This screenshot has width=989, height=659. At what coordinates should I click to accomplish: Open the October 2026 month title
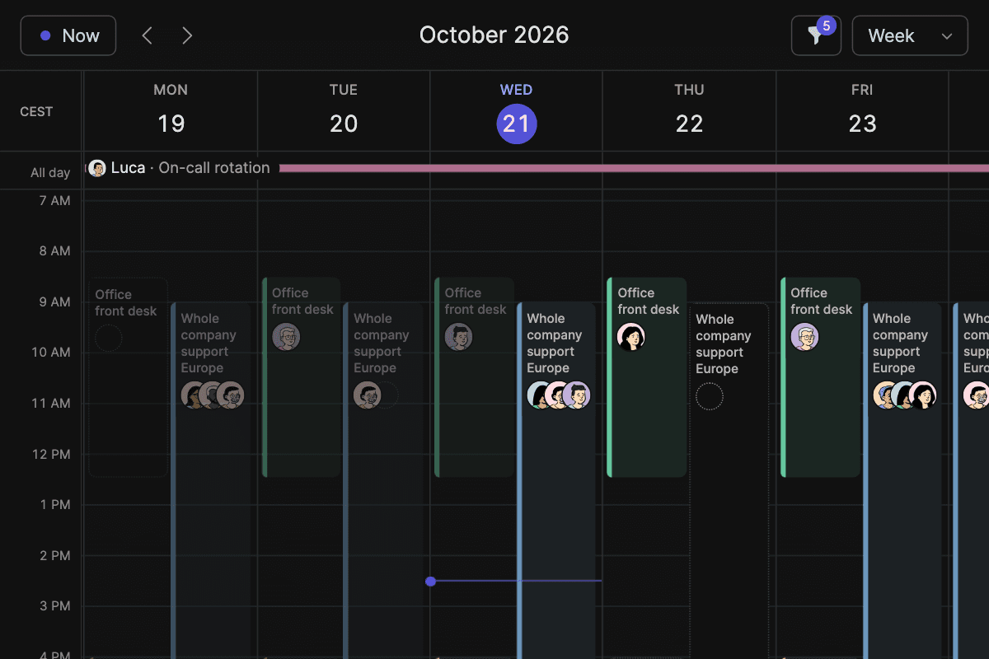click(x=494, y=35)
